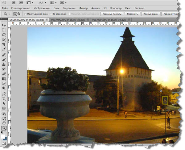Select the Hand tool

[4, 123]
